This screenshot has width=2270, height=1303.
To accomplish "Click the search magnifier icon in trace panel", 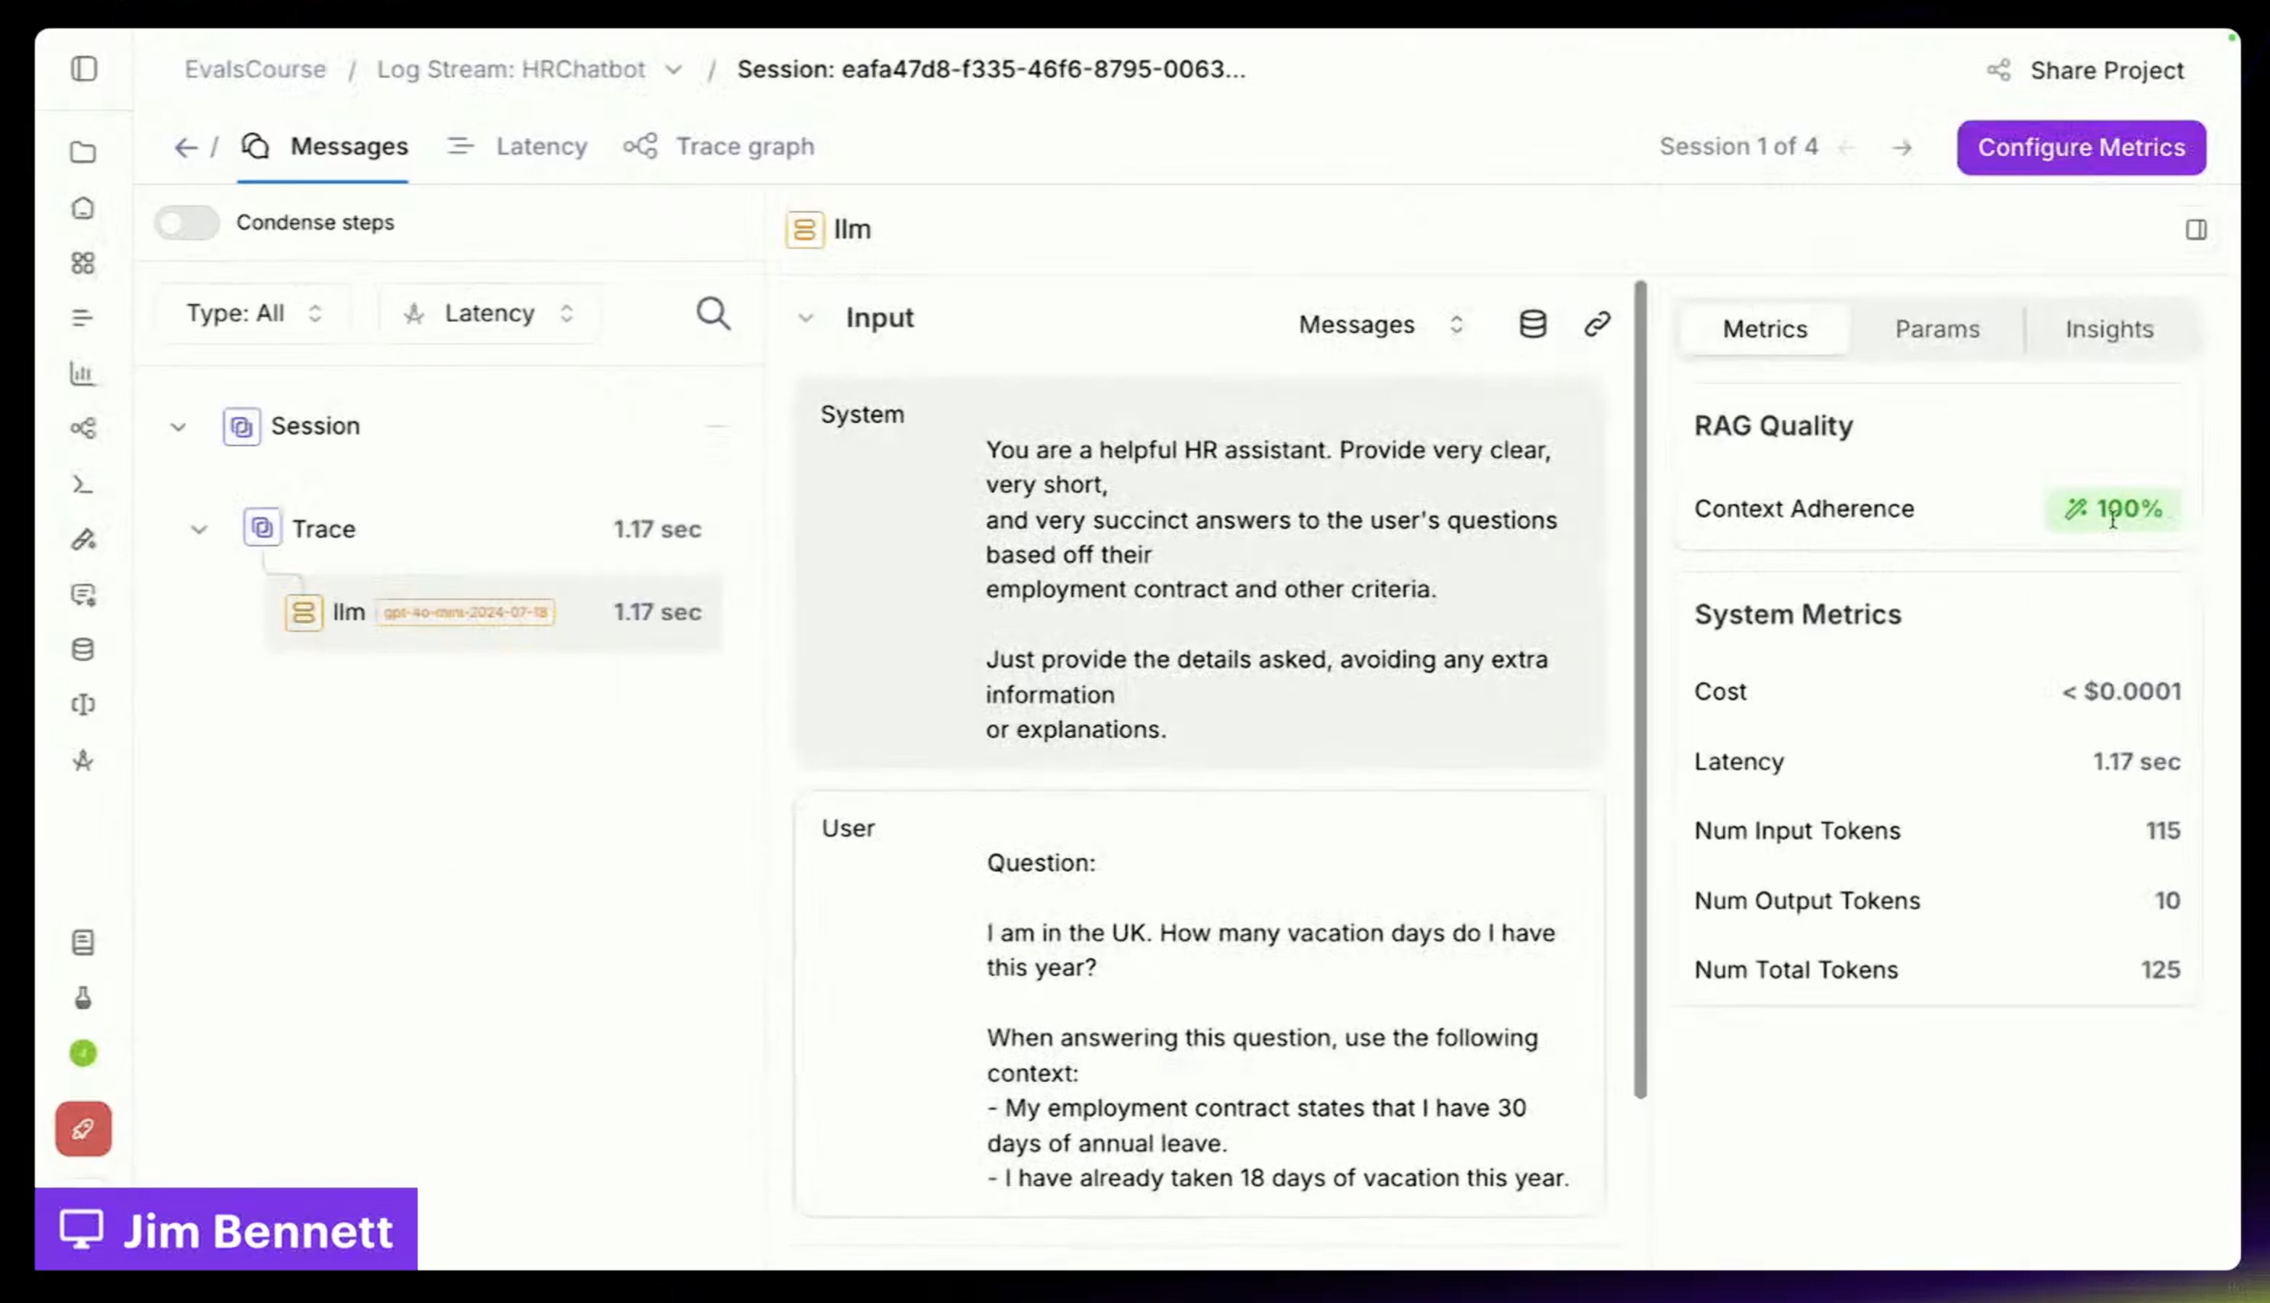I will coord(713,314).
